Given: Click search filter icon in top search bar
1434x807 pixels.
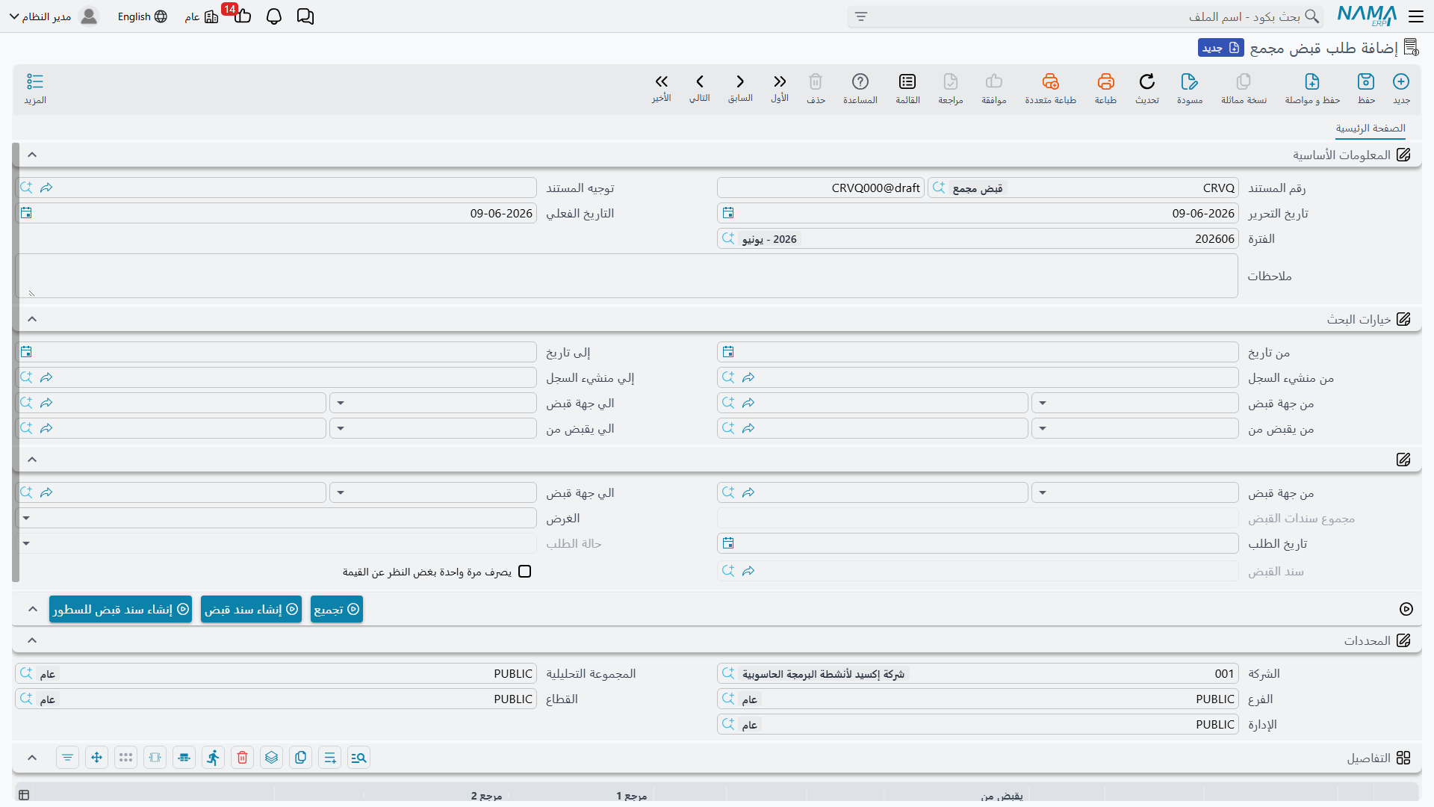Looking at the screenshot, I should click(861, 16).
